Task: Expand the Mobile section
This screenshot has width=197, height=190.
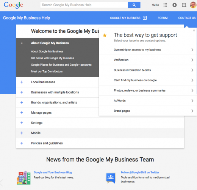Action: [x=22, y=133]
